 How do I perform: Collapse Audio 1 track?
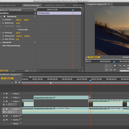pyautogui.click(x=12, y=109)
